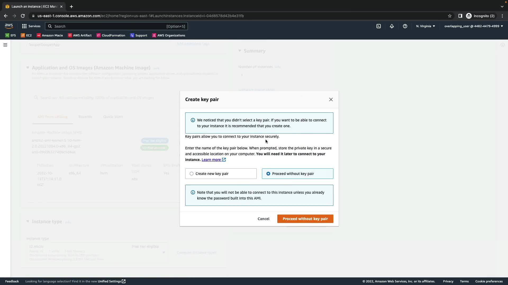
Task: Open AWS CloudShell icon in top bar
Action: [x=379, y=26]
